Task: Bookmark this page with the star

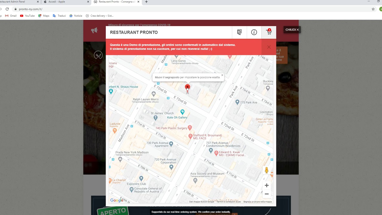Action: pos(373,9)
